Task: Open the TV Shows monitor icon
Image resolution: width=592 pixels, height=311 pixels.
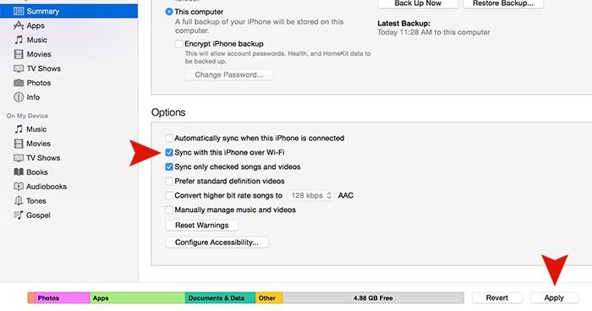Action: 19,68
